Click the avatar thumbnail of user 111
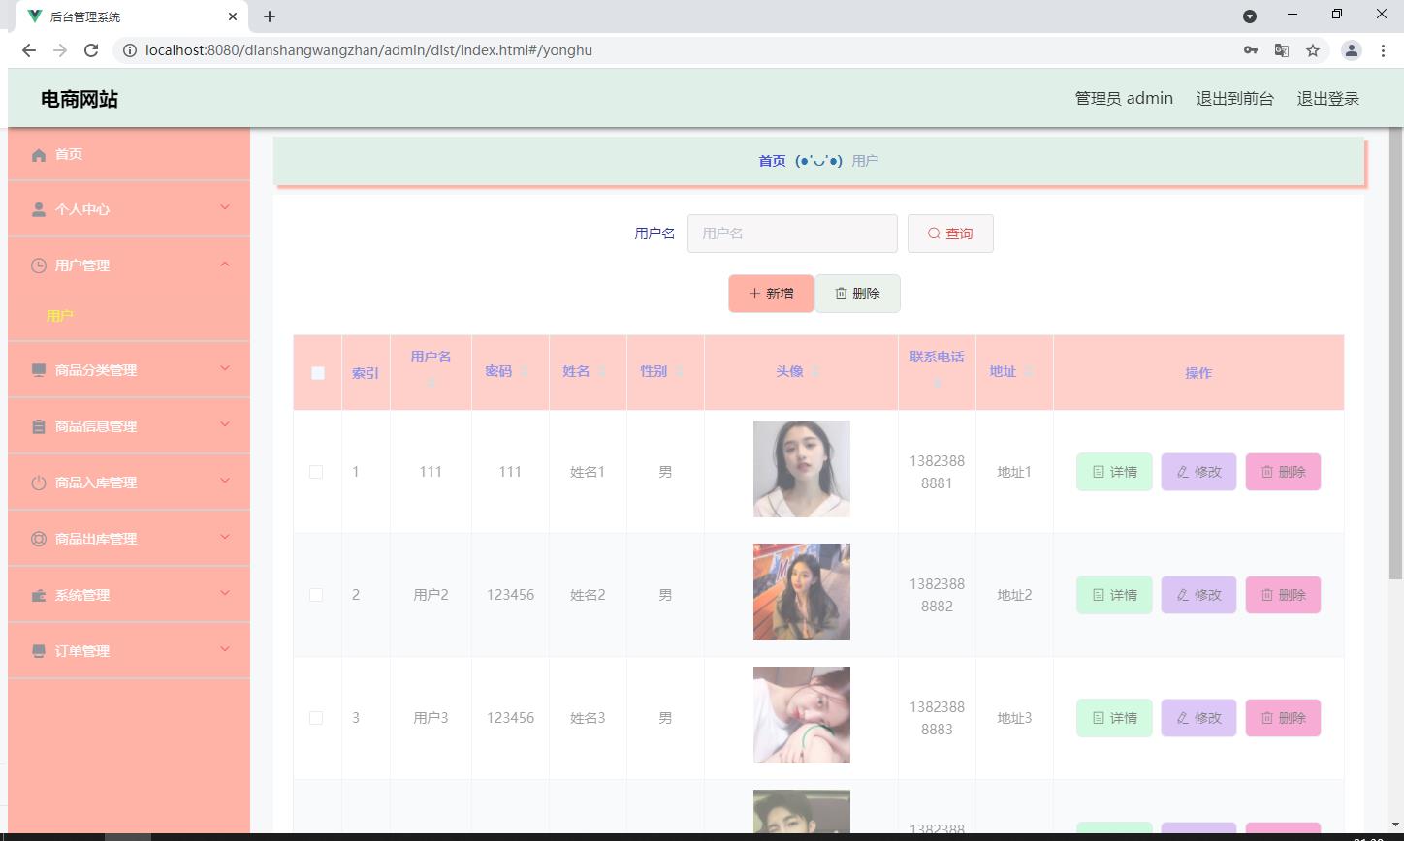Screen dimensions: 1404x841 coord(802,469)
